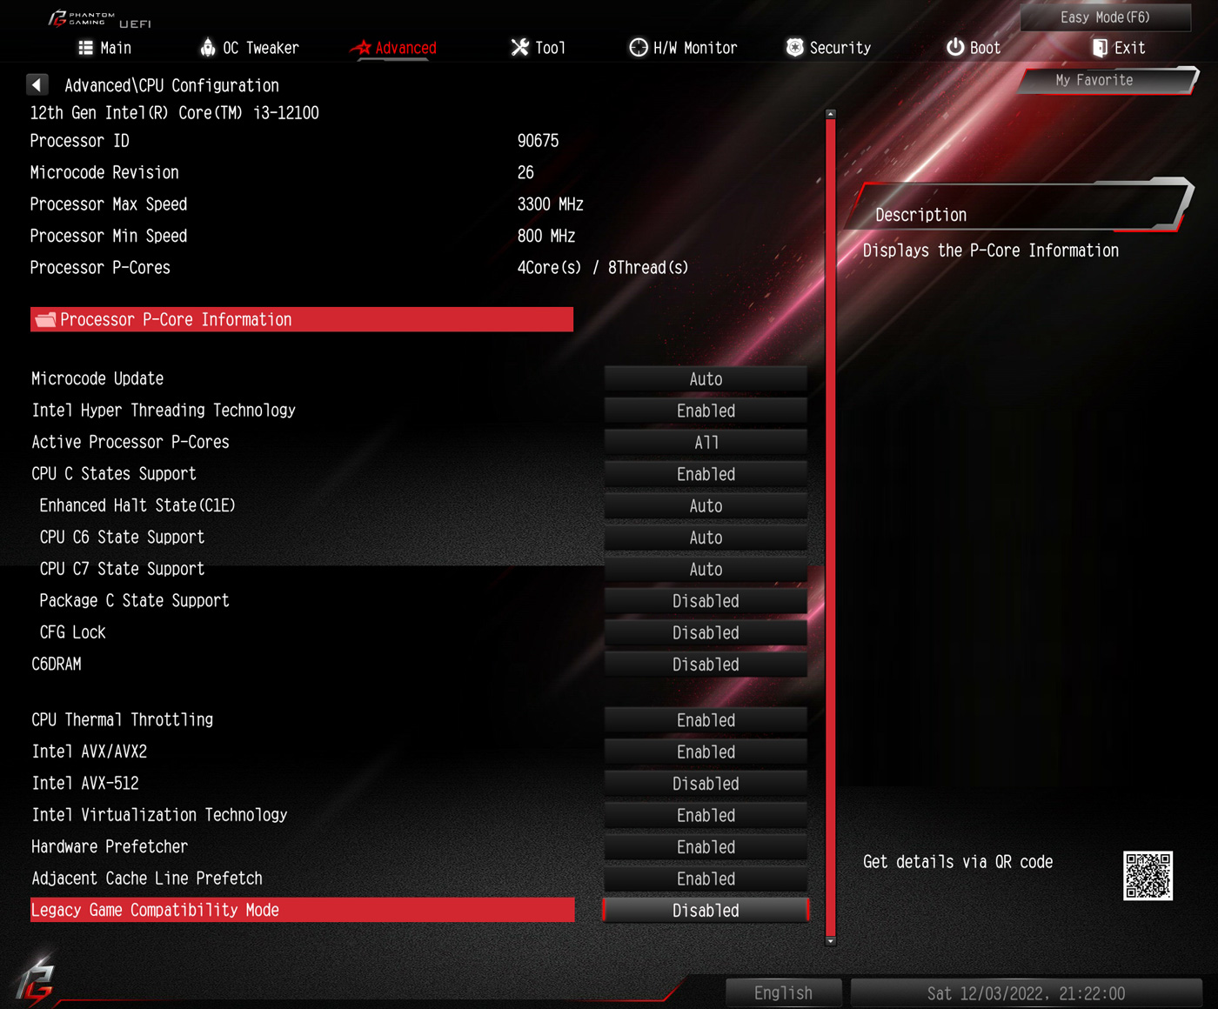This screenshot has height=1009, width=1218.
Task: Open the Security tab
Action: pyautogui.click(x=828, y=48)
